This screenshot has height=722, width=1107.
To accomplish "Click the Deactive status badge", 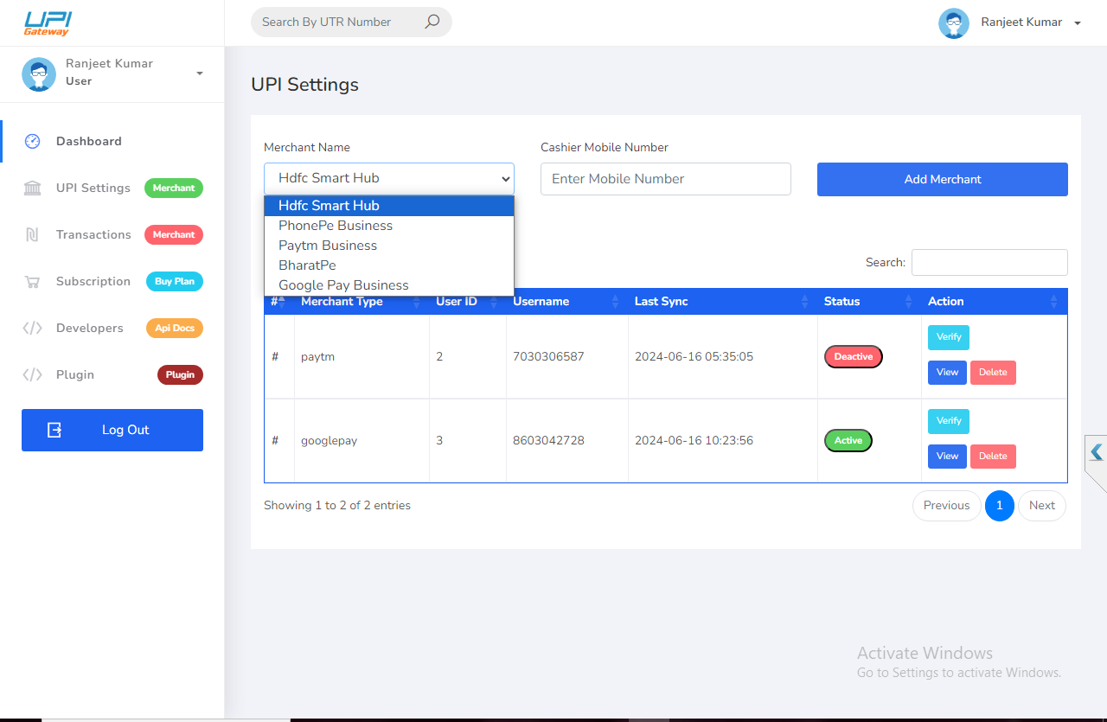I will pos(854,357).
